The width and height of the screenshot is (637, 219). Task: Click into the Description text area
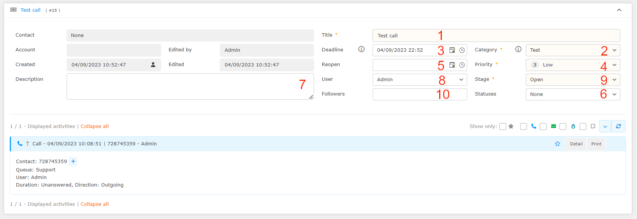click(x=182, y=86)
